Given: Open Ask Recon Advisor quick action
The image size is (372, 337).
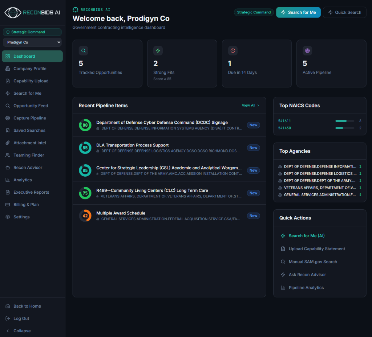Looking at the screenshot, I should click(320, 275).
